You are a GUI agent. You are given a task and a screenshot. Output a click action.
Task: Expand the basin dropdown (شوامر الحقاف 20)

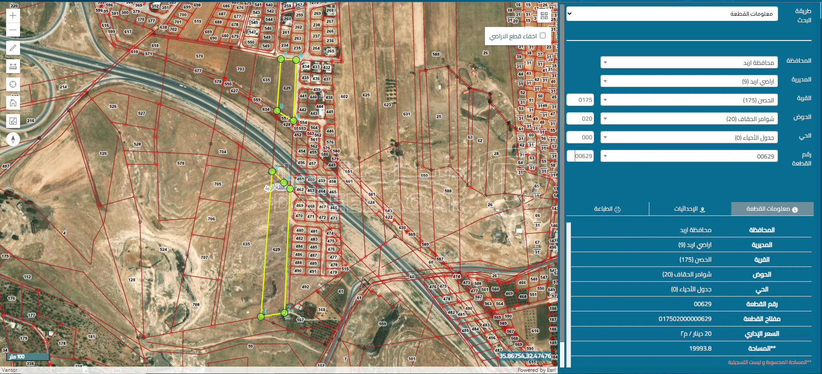(689, 118)
